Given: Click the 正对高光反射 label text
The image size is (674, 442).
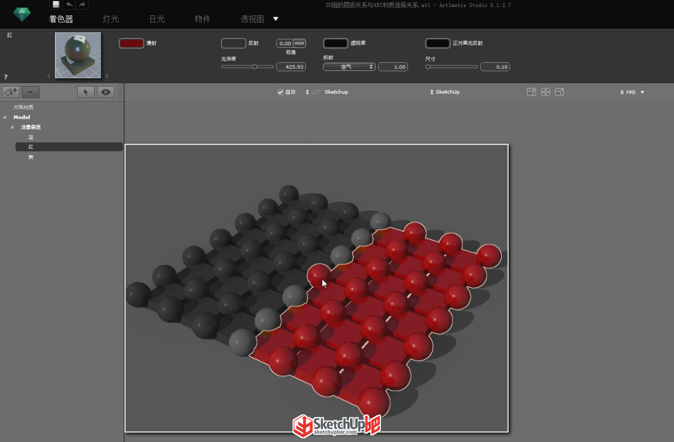Looking at the screenshot, I should 468,43.
